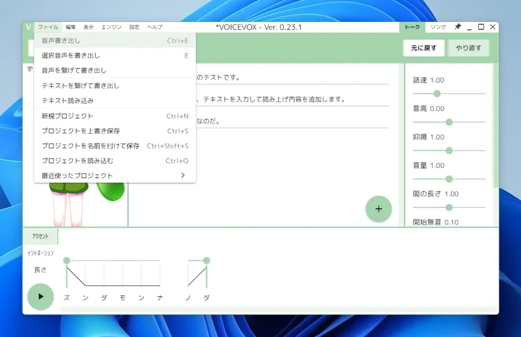
Task: Play the audio with the play button
Action: 40,297
